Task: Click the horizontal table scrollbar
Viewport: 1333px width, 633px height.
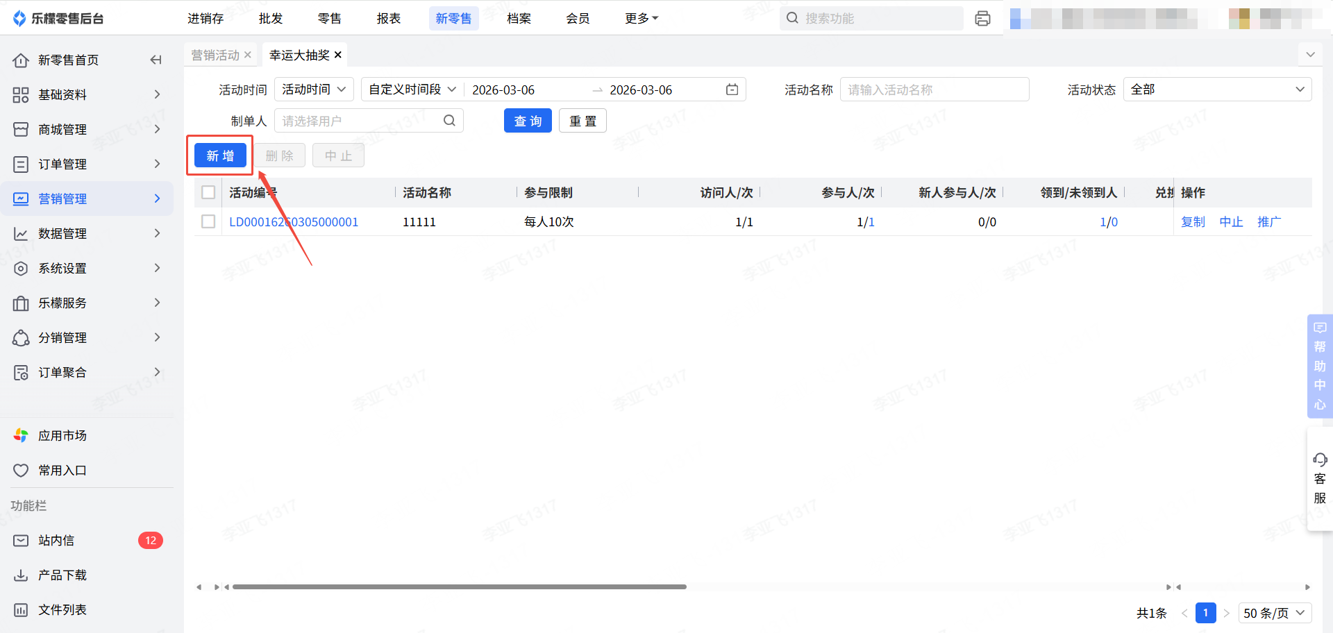Action: click(460, 587)
